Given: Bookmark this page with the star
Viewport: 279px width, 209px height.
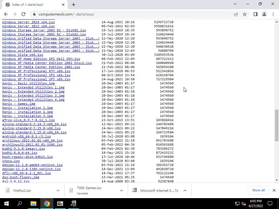Looking at the screenshot, I should [x=245, y=14].
